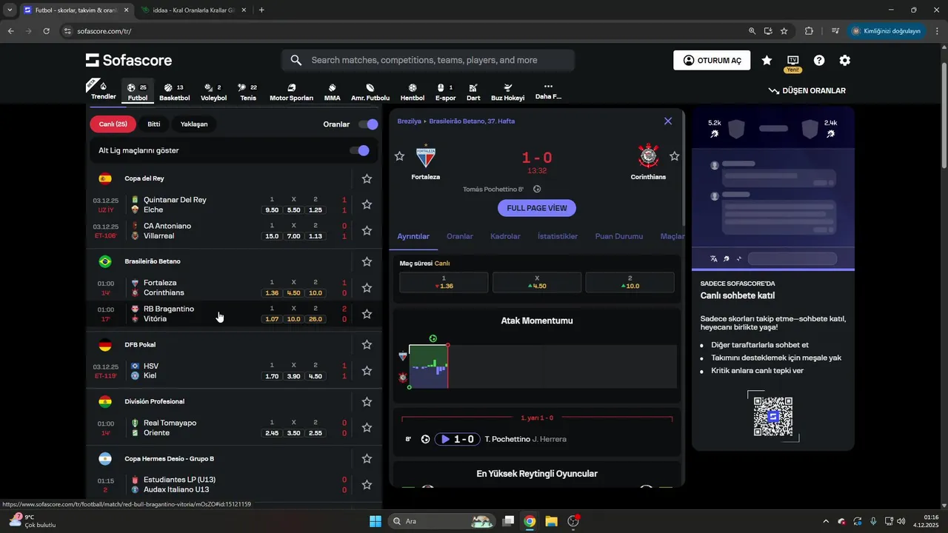
Task: Close the match details panel
Action: click(x=668, y=121)
